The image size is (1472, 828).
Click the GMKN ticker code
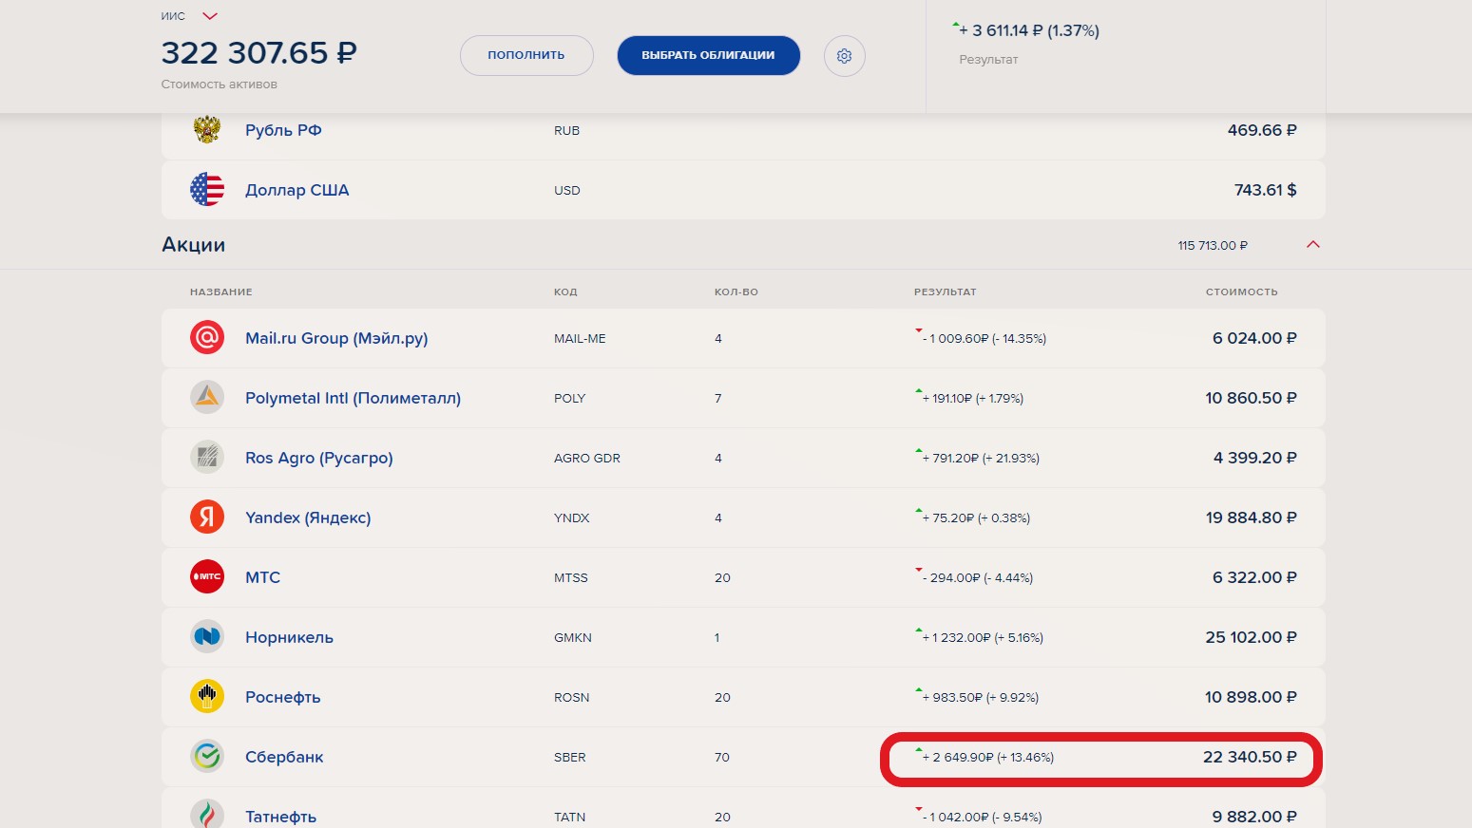[x=573, y=637]
